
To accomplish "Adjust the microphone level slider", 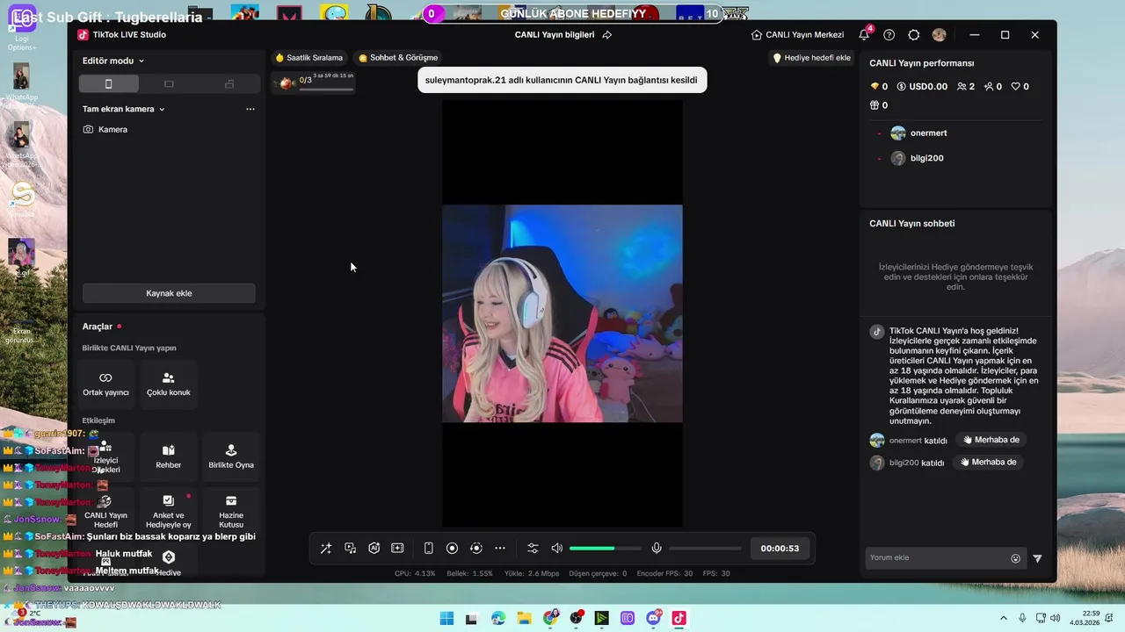I will [x=705, y=549].
